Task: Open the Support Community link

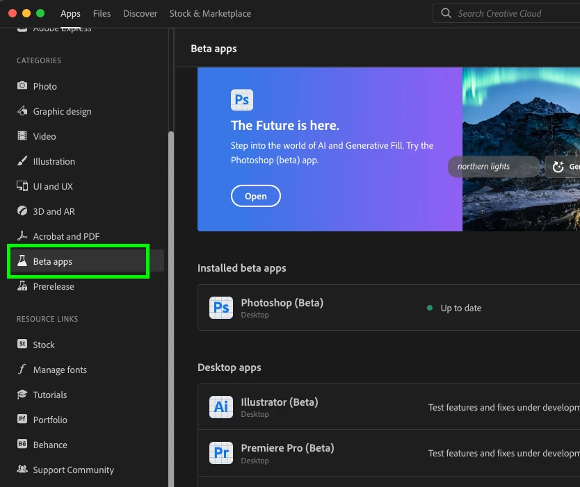Action: coord(74,470)
